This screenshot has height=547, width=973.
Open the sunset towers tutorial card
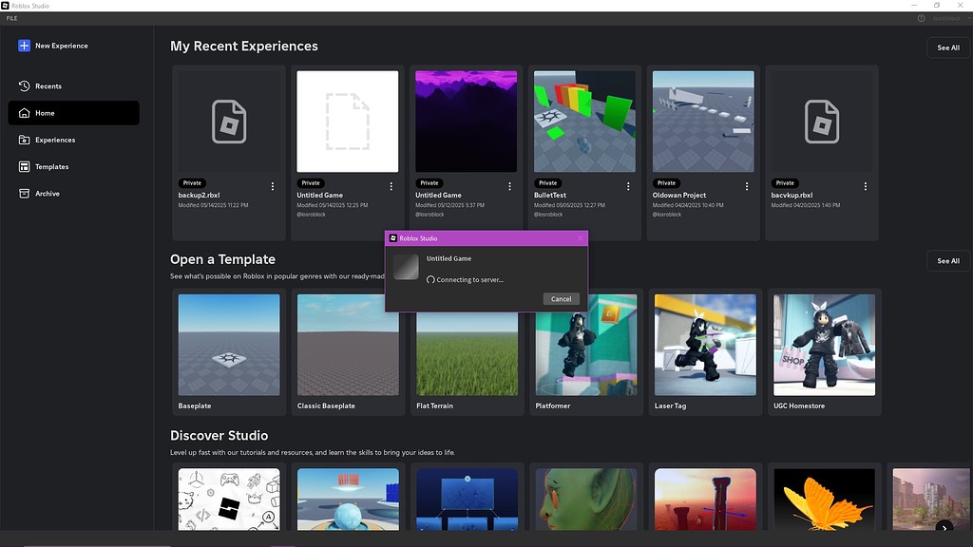[x=706, y=500]
